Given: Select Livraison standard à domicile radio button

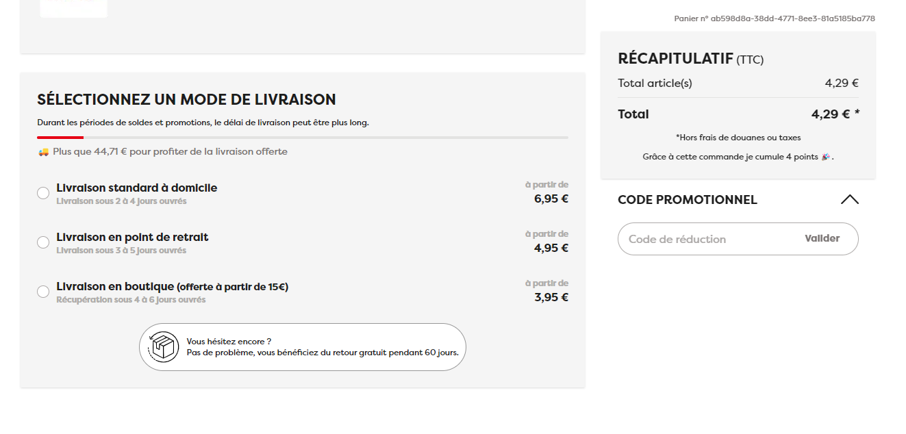Looking at the screenshot, I should [43, 193].
